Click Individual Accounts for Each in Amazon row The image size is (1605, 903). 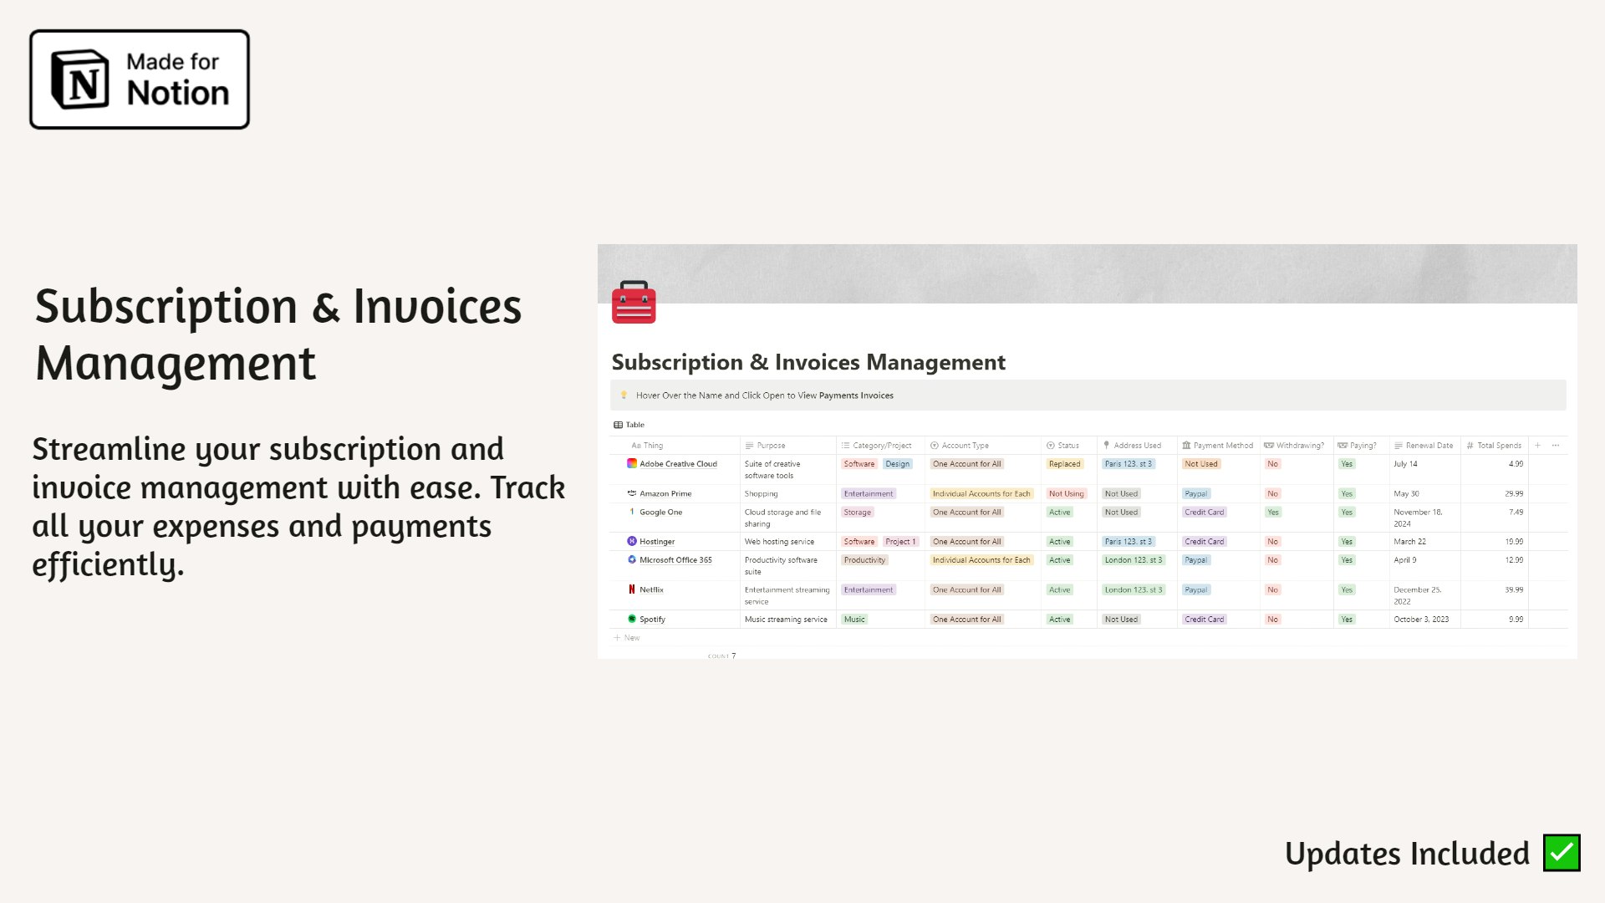coord(981,494)
